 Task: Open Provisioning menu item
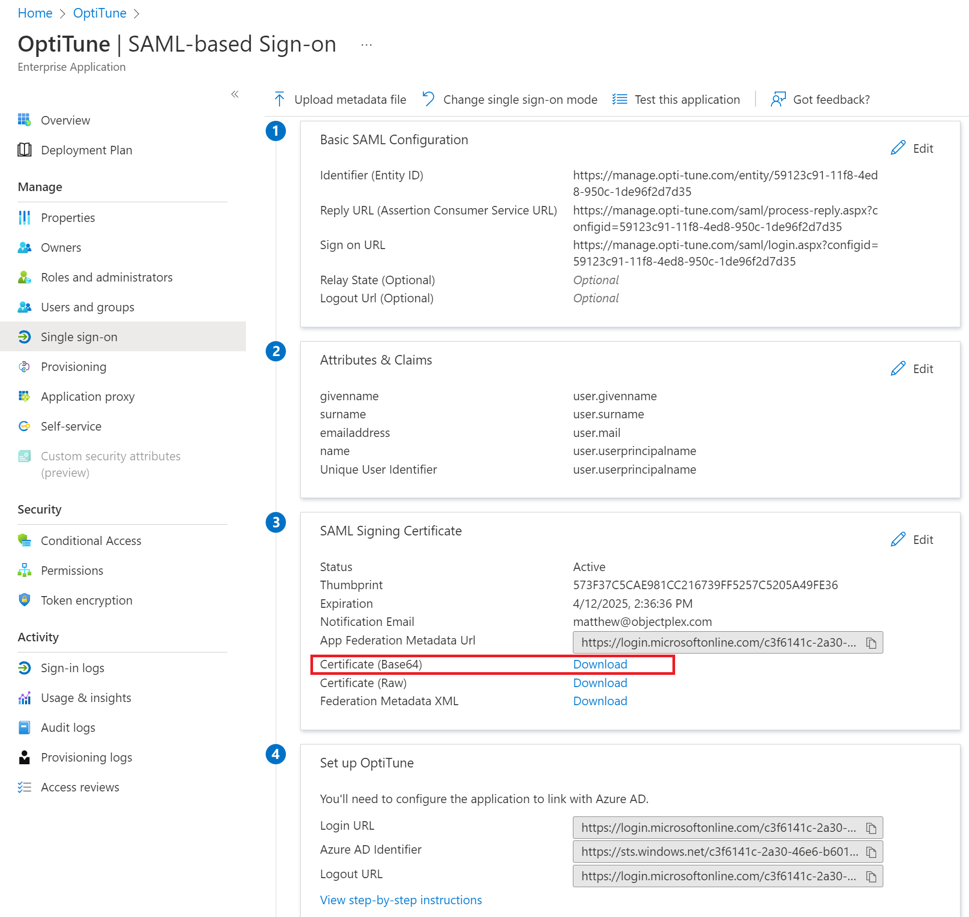pos(73,367)
